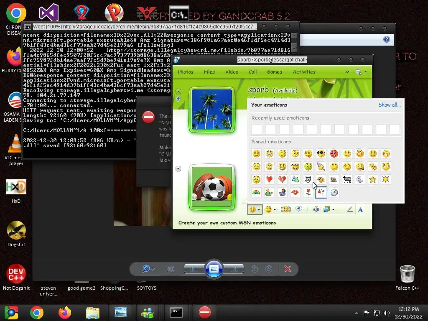Open the Activities menu
This screenshot has width=428, height=321.
coord(304,72)
